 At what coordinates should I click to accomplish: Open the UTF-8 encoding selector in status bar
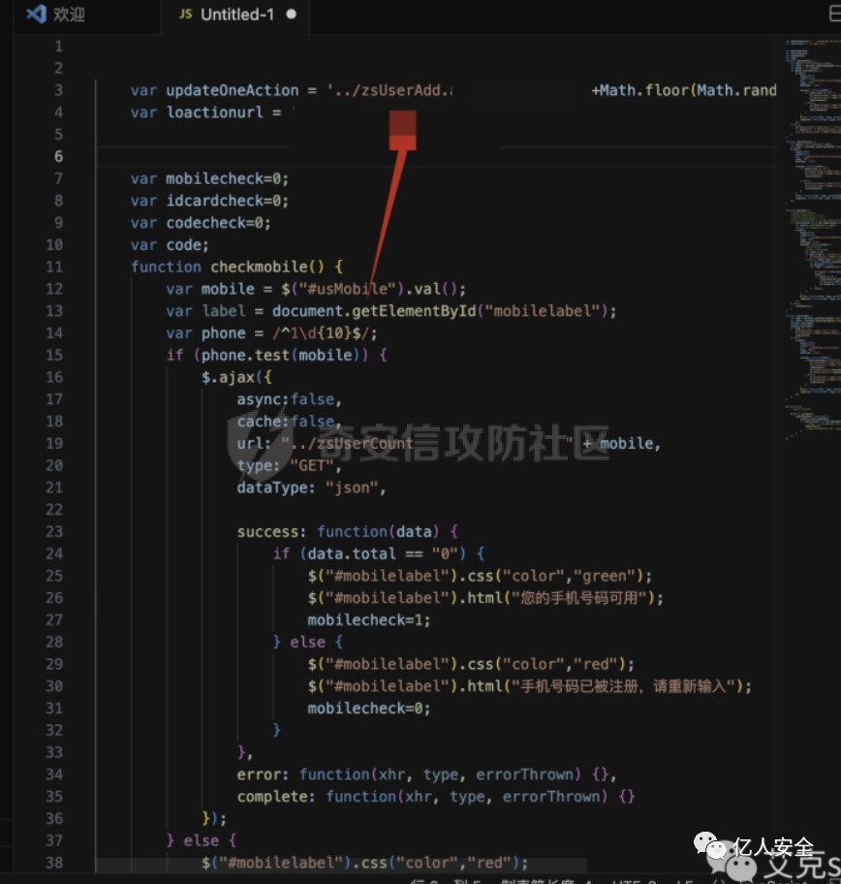click(634, 881)
